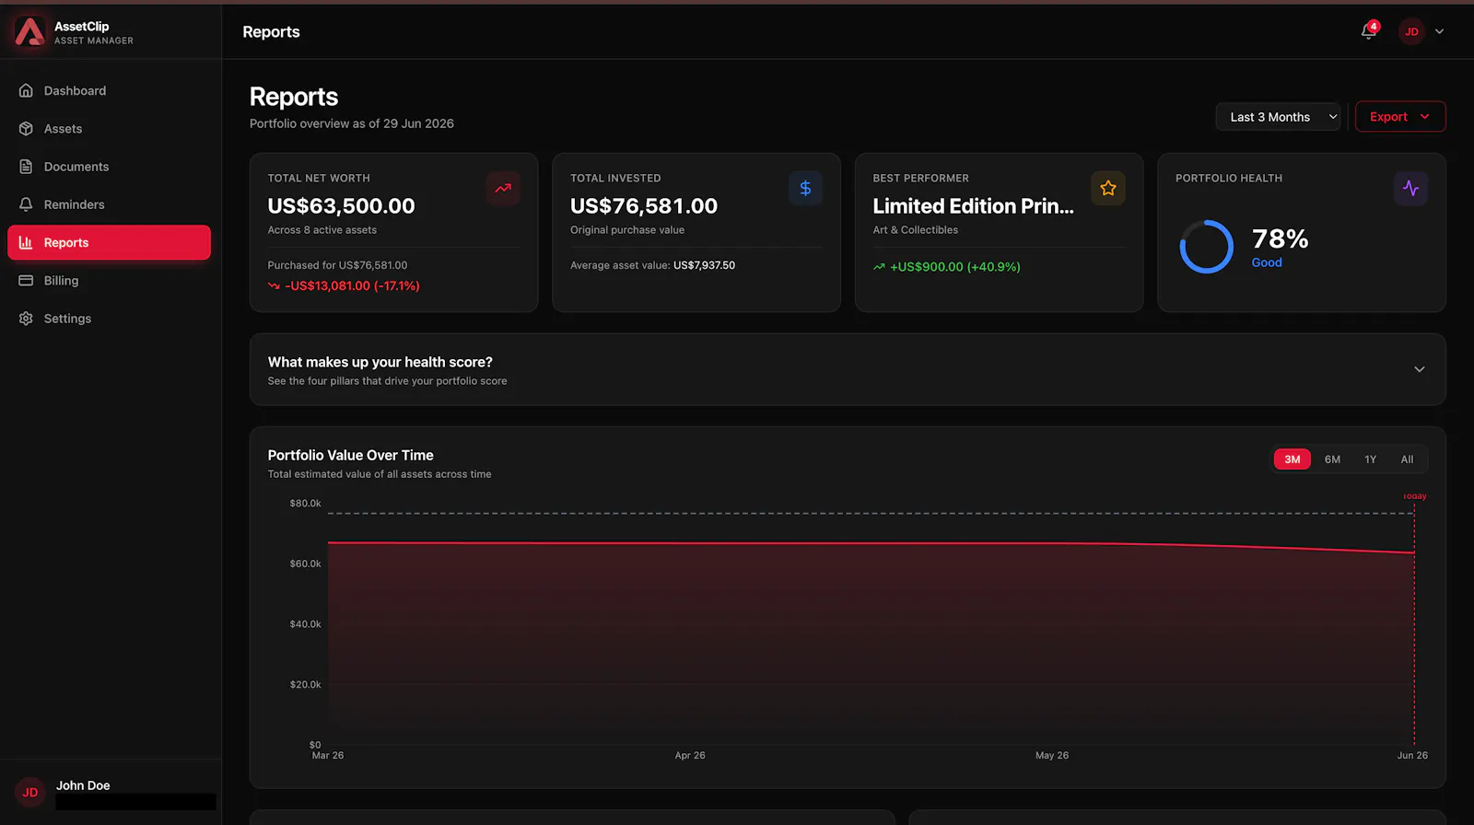Click the Dashboard home icon
The height and width of the screenshot is (825, 1474).
(26, 90)
